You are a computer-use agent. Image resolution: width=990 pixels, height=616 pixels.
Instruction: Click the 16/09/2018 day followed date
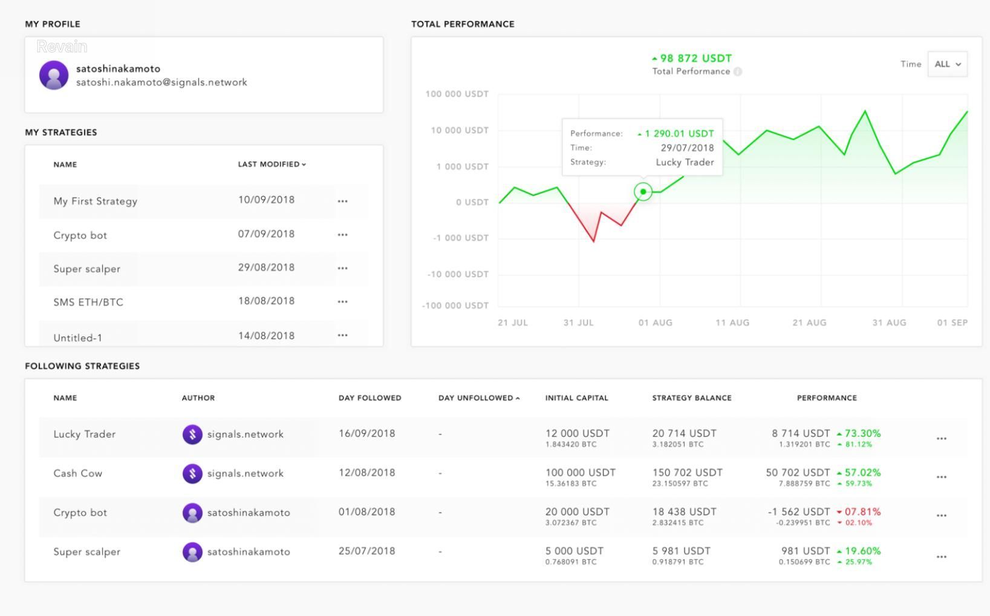[x=366, y=433]
